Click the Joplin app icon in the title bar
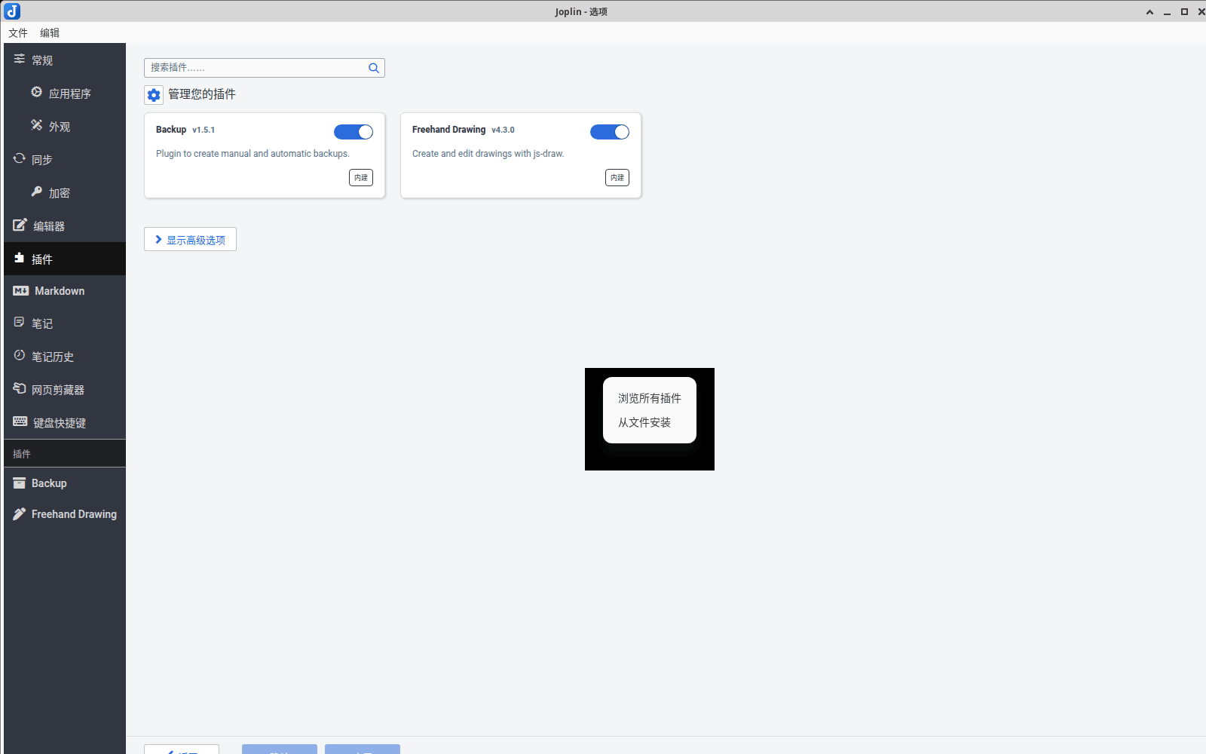The height and width of the screenshot is (754, 1206). click(12, 11)
